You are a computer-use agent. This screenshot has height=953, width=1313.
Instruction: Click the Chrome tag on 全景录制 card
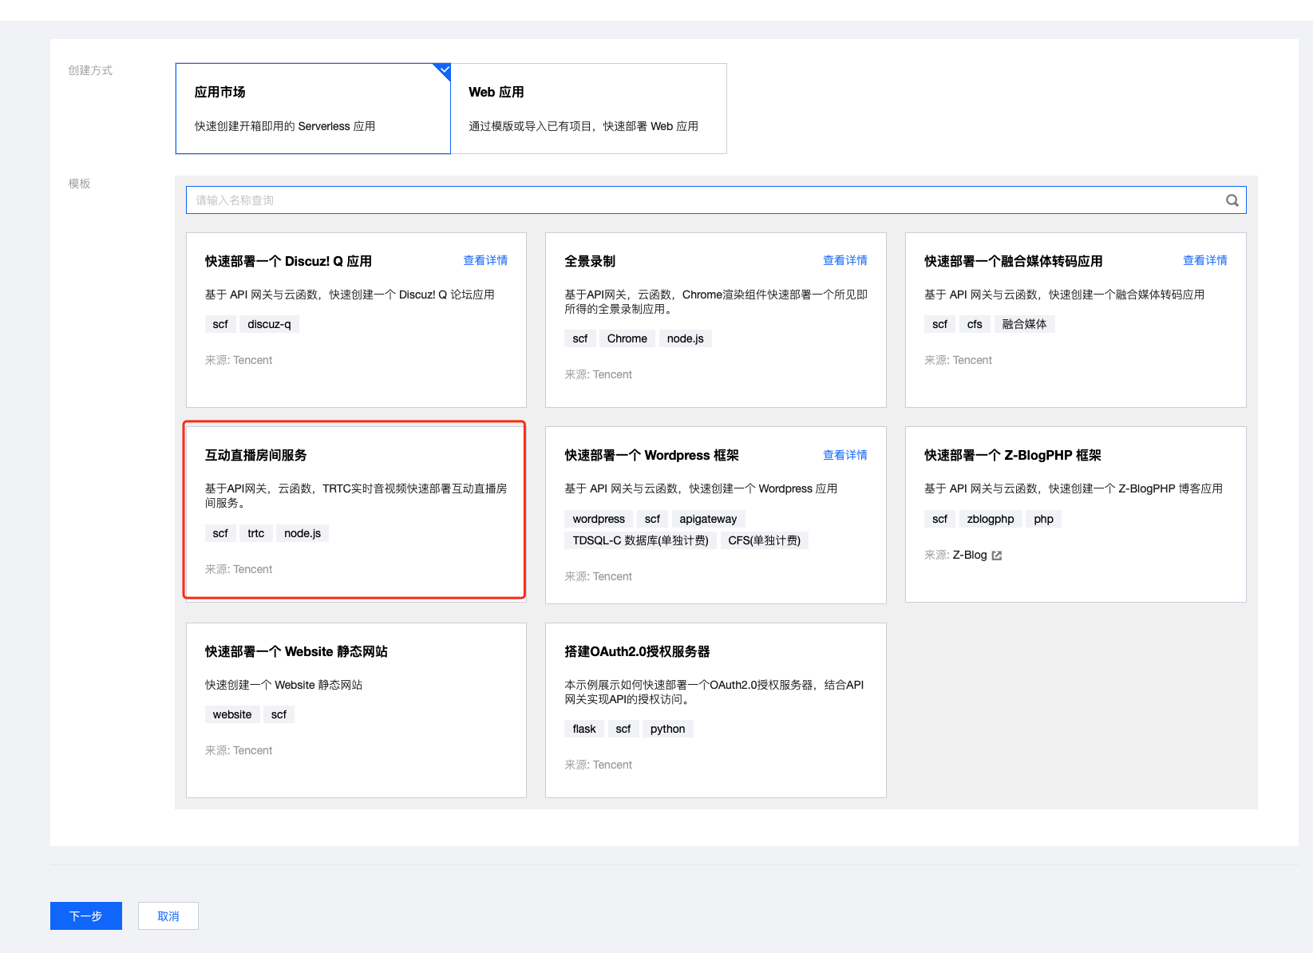[x=627, y=338]
